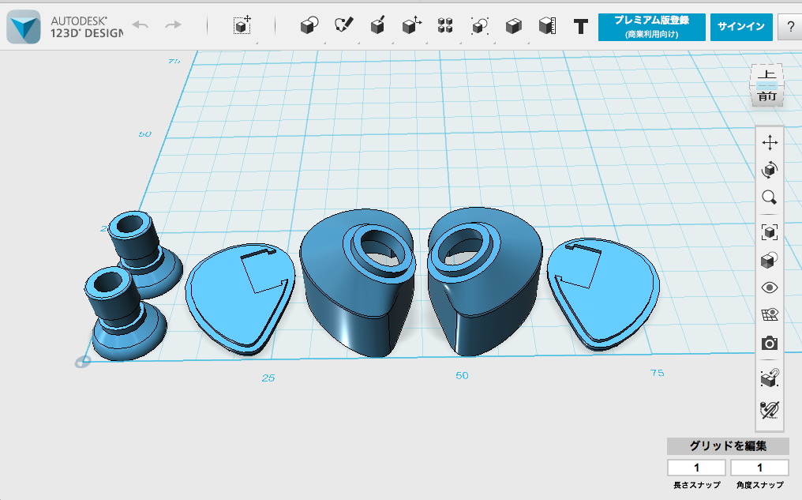Click the Fit to view icon
Viewport: 802px width, 500px height.
770,231
